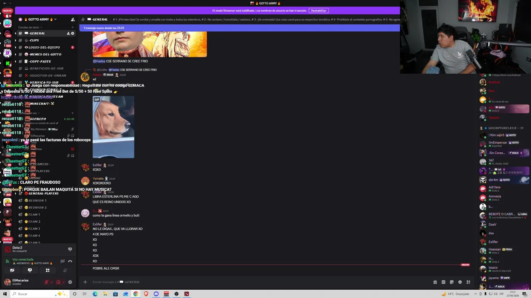Screen dimensions: 531x298
Task: Click the @Hades mention in chat message
Action: tap(99, 61)
